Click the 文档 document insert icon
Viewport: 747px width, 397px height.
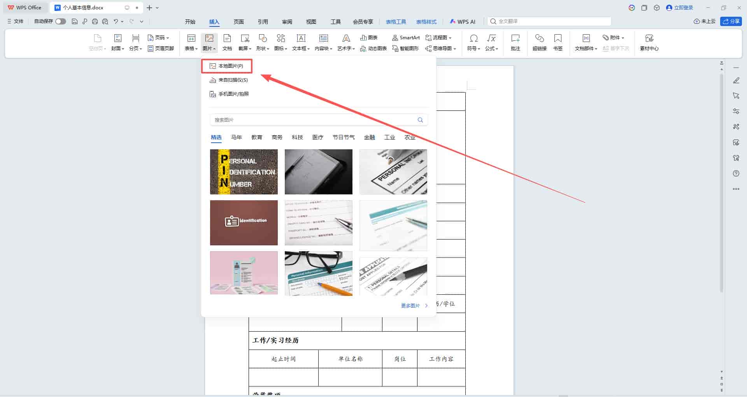(x=227, y=42)
